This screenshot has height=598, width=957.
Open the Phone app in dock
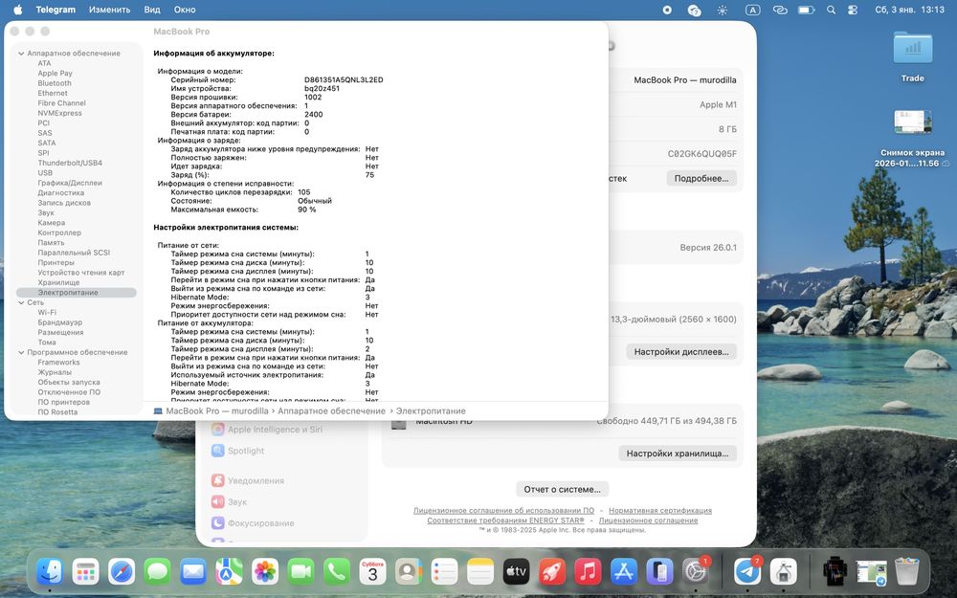click(337, 572)
